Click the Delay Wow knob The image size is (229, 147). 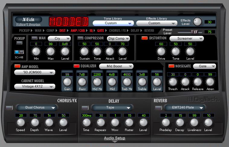tap(115, 123)
